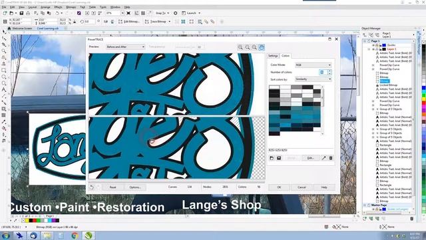Screen dimensions: 426x240
Task: Select the eyedropper icon below the color list
Action: point(324,158)
